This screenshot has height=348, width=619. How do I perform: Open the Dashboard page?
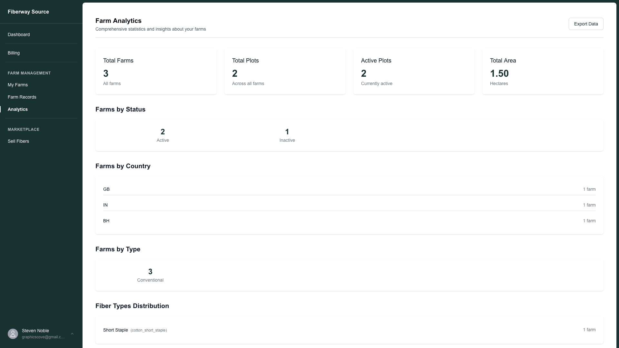point(19,34)
